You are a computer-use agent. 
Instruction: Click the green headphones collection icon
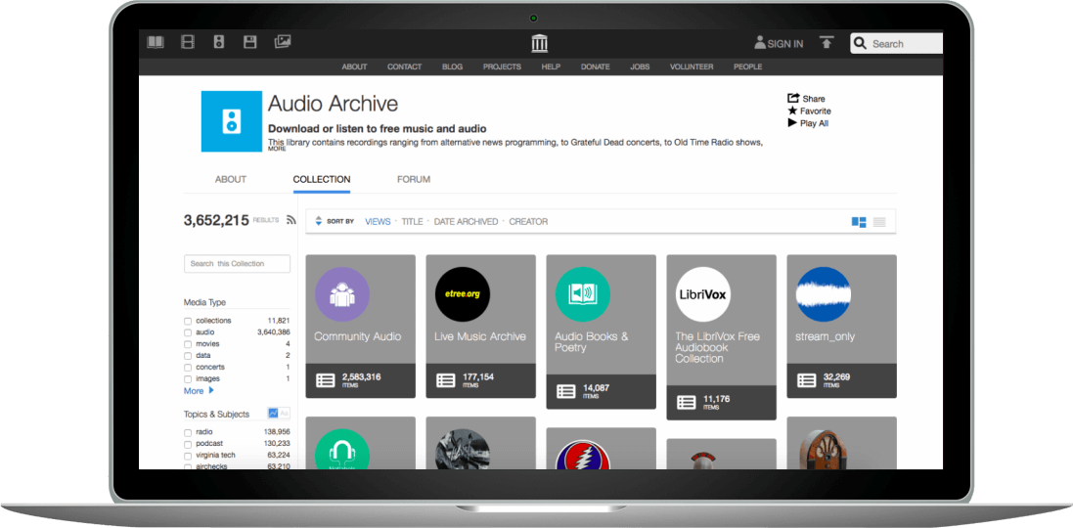pos(342,450)
